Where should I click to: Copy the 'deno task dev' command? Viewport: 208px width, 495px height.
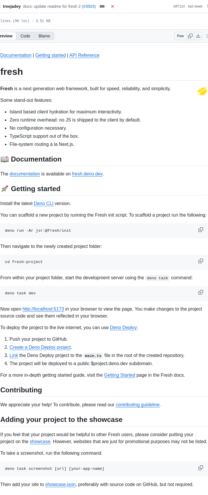[x=200, y=292]
